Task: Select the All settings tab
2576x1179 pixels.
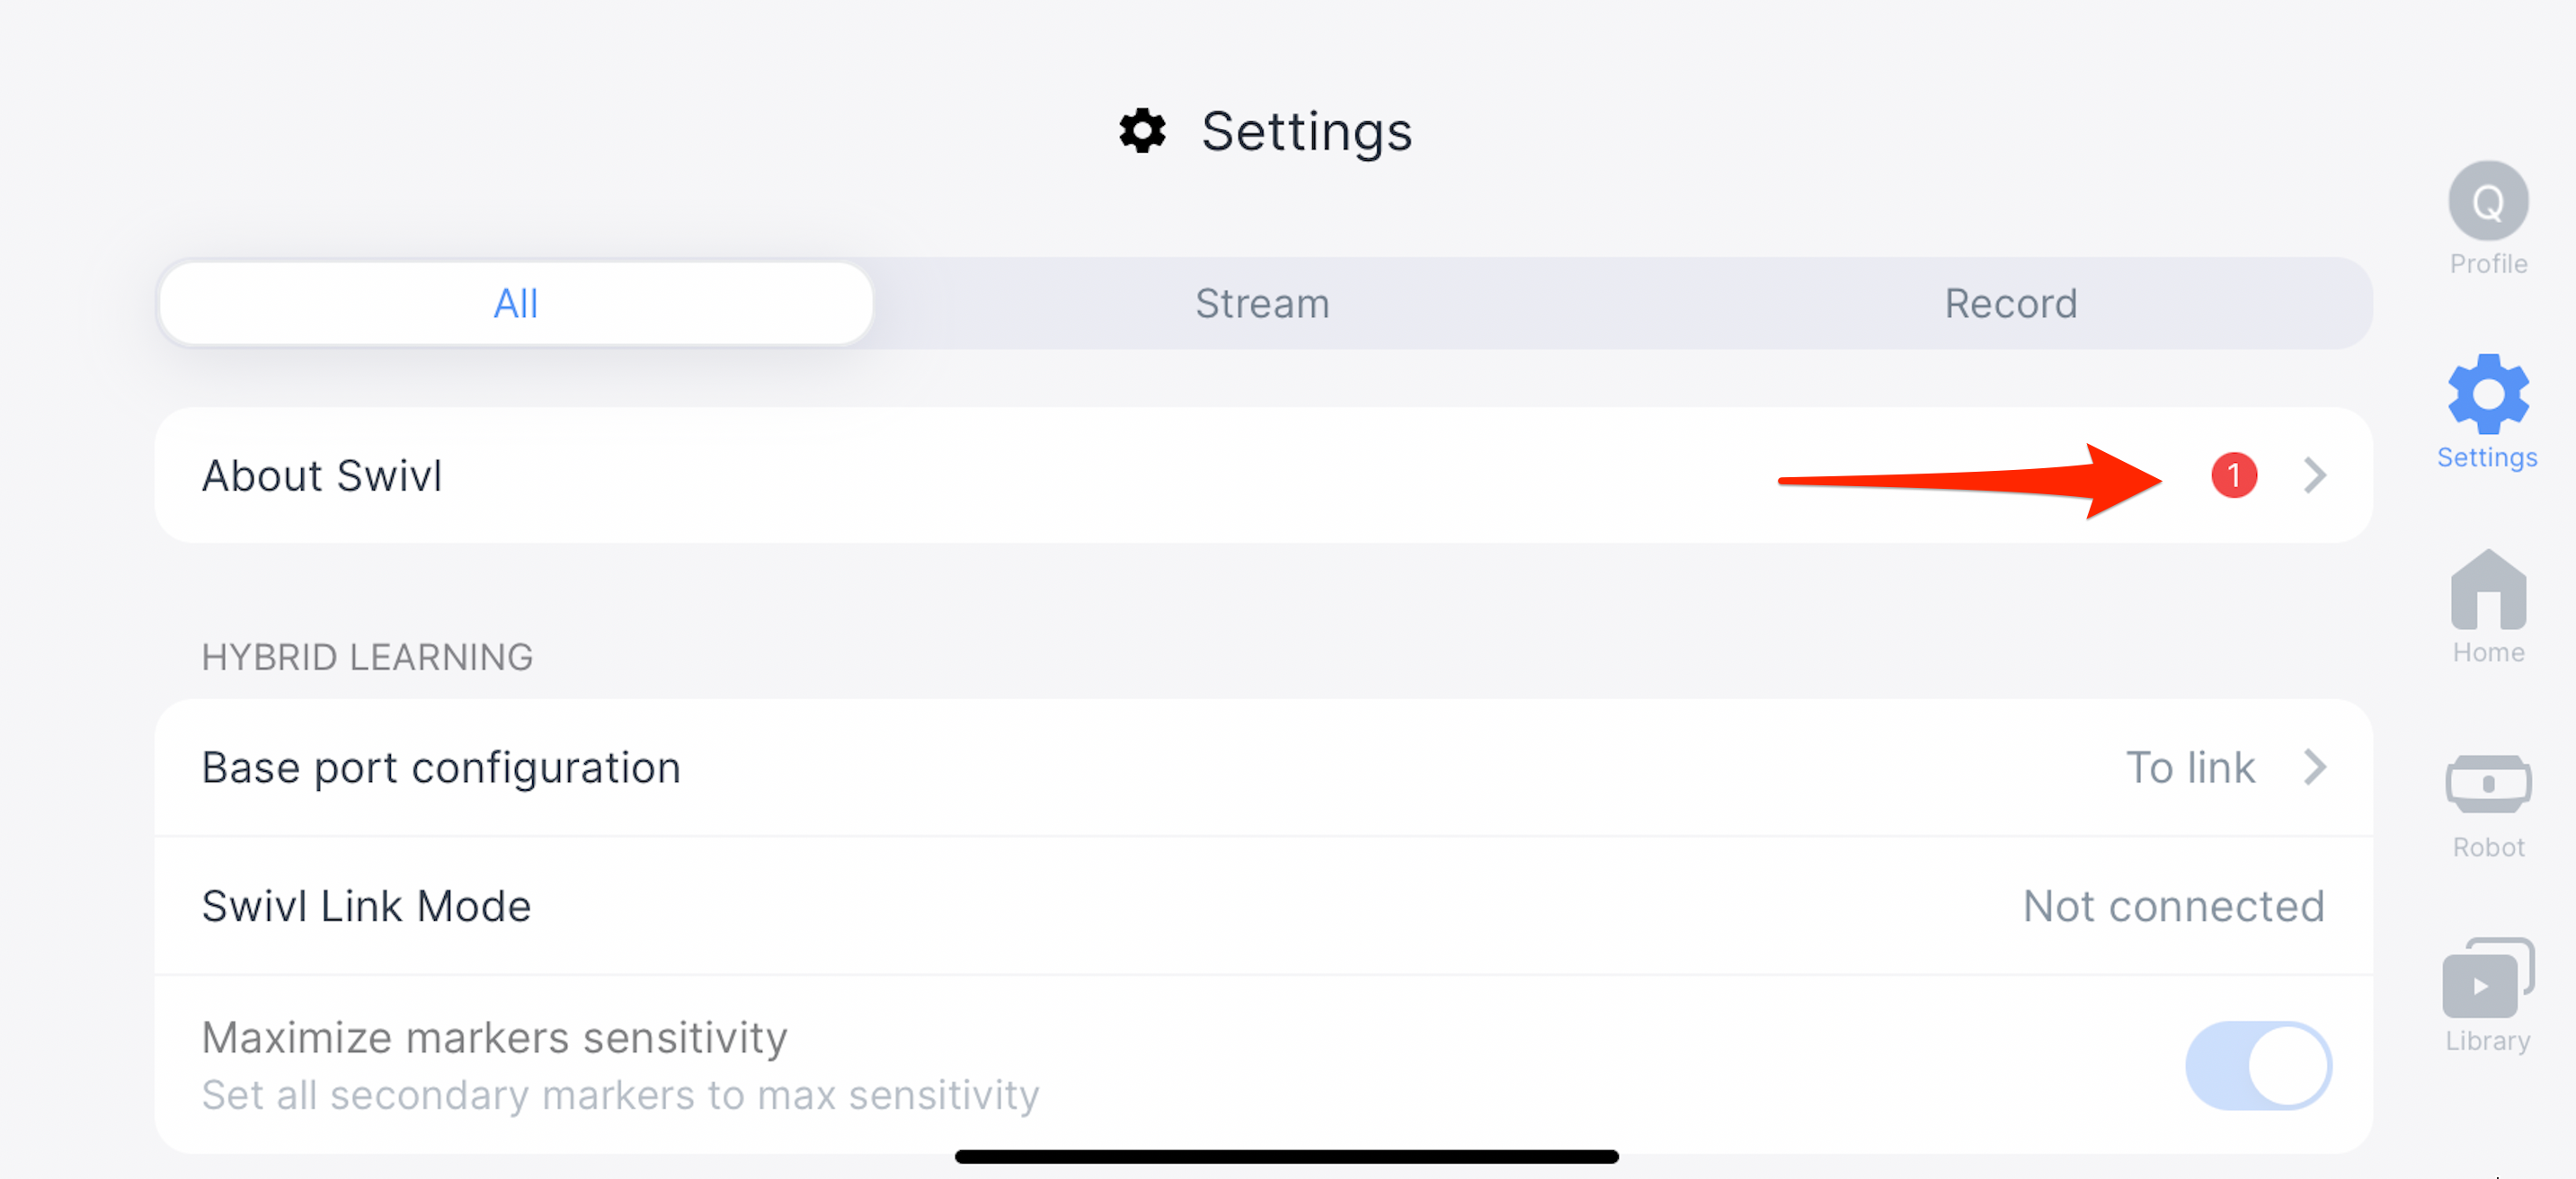Action: pyautogui.click(x=514, y=302)
